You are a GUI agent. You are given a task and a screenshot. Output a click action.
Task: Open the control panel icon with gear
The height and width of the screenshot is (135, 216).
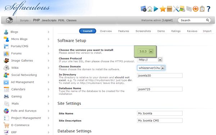[143, 9]
